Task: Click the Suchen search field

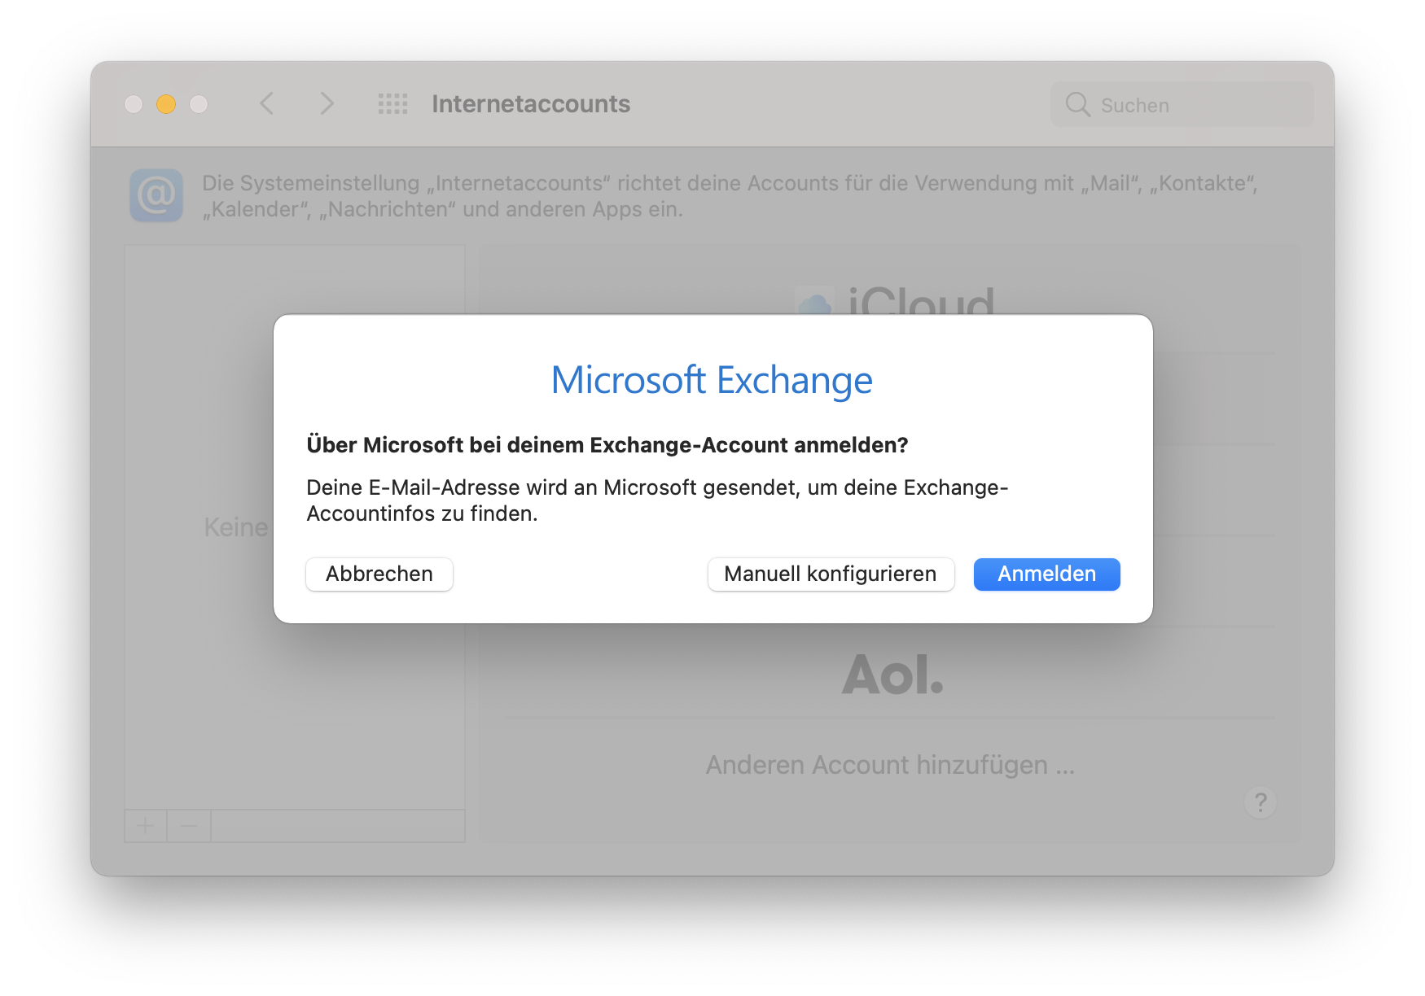Action: point(1182,104)
